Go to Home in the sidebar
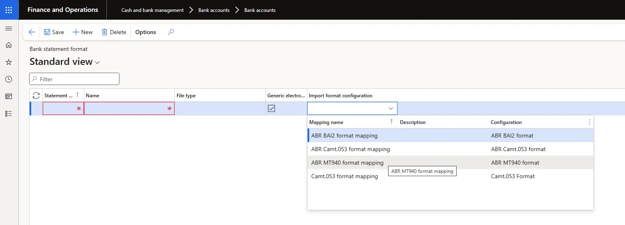625x225 pixels. pos(9,45)
